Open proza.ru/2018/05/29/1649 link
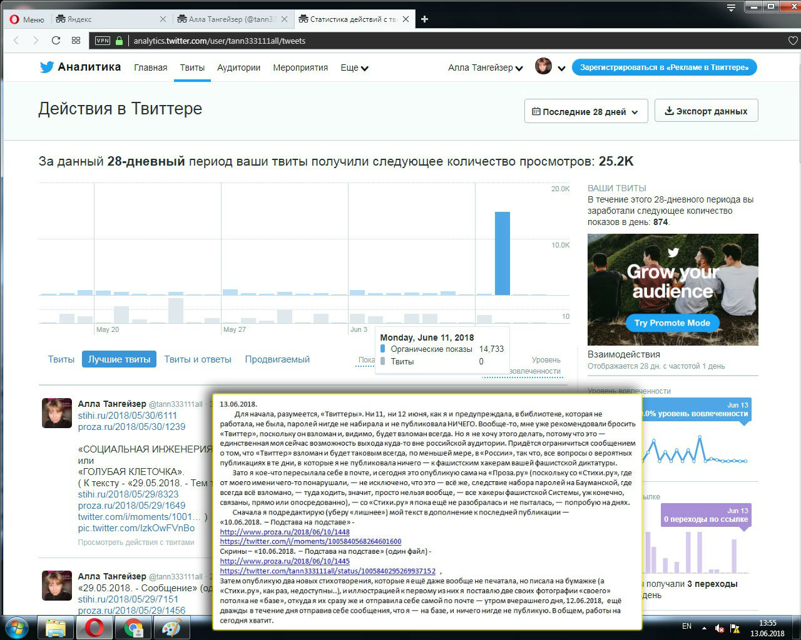 [131, 506]
